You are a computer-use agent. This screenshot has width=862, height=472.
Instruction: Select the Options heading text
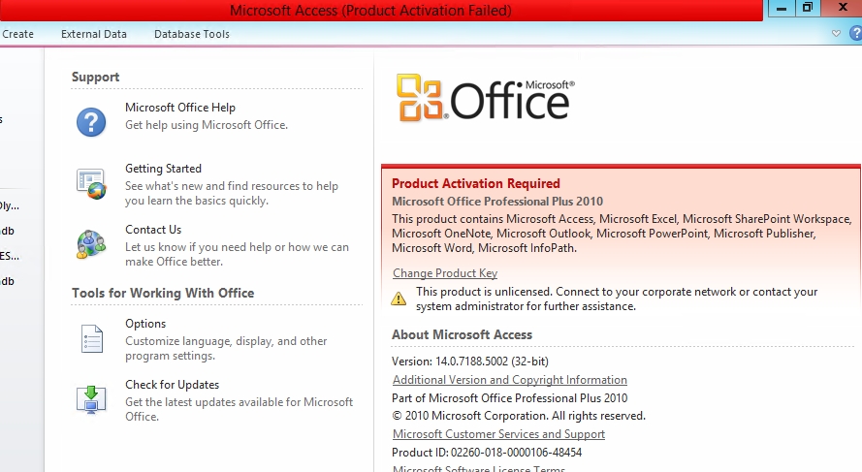point(145,324)
